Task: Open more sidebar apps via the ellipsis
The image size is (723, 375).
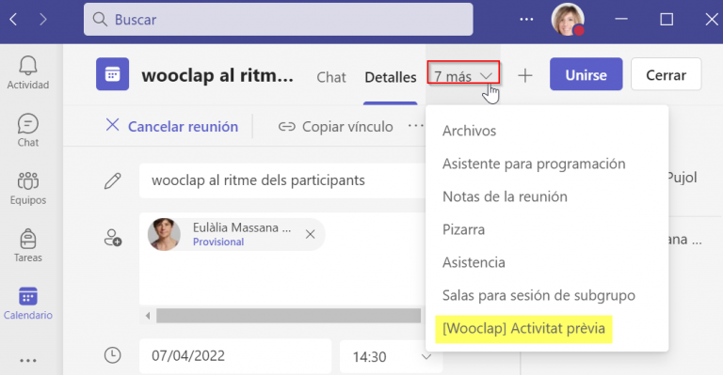Action: 27,360
